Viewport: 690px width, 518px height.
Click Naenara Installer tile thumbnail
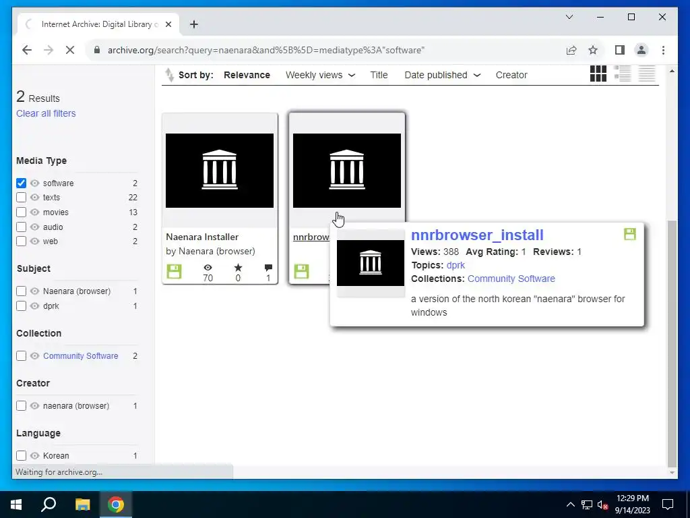[x=220, y=171]
